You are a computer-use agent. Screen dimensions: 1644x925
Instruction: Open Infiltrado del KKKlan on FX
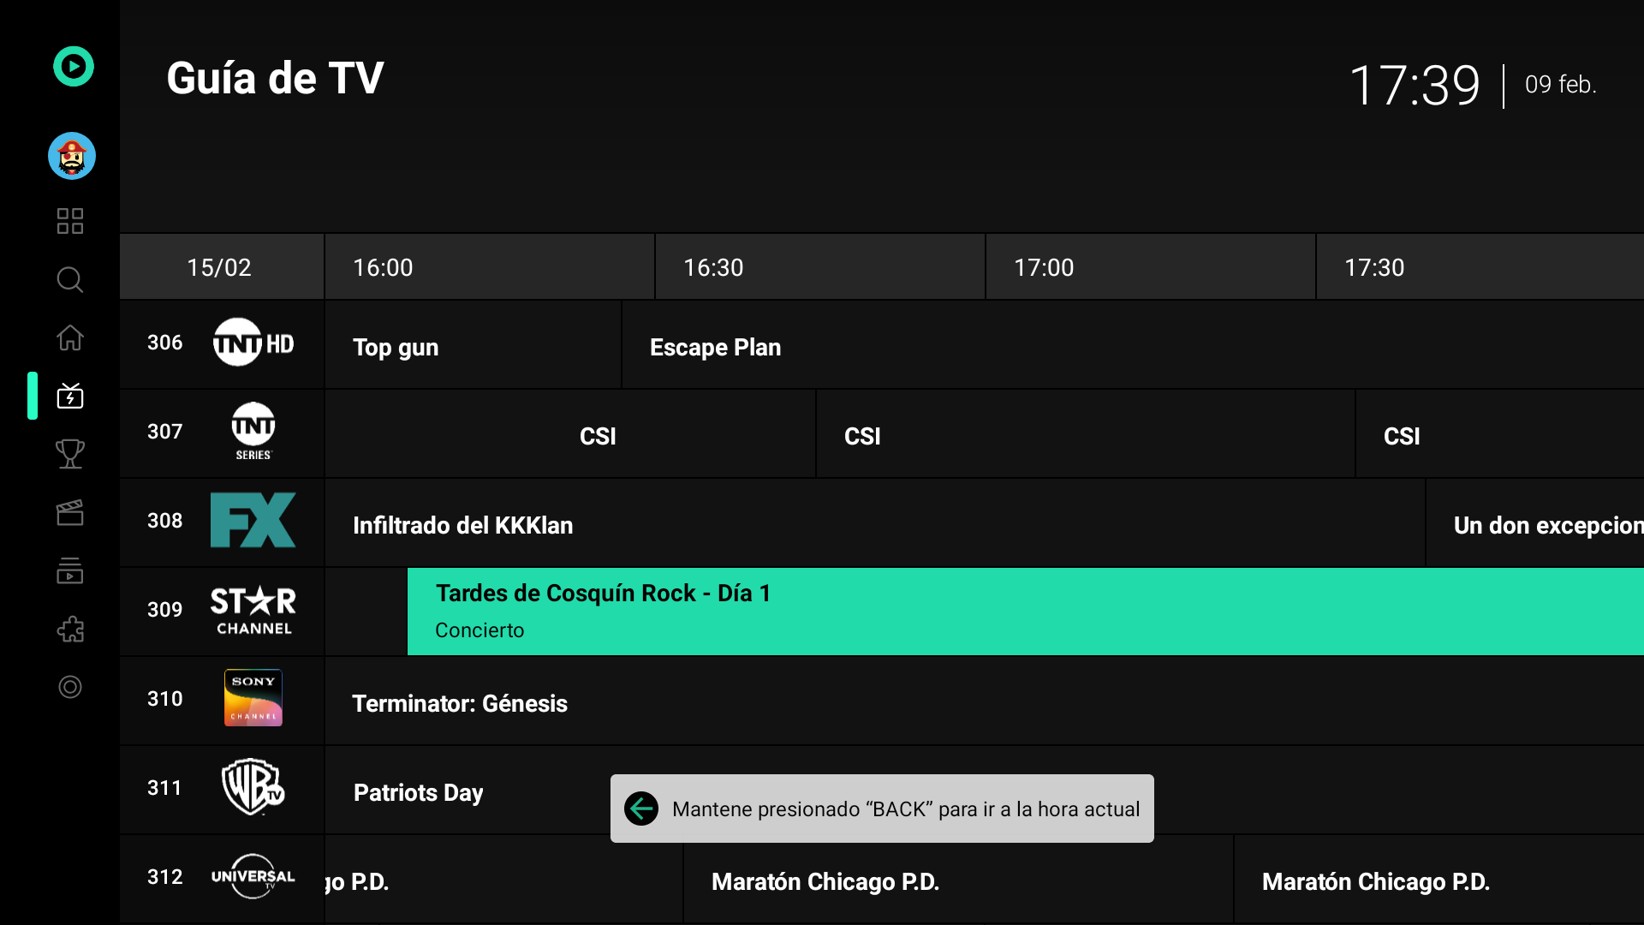tap(873, 525)
